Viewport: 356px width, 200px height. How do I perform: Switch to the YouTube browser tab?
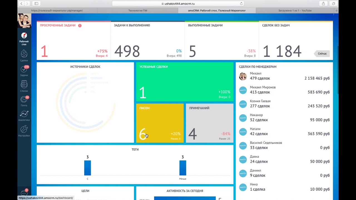tap(295, 11)
